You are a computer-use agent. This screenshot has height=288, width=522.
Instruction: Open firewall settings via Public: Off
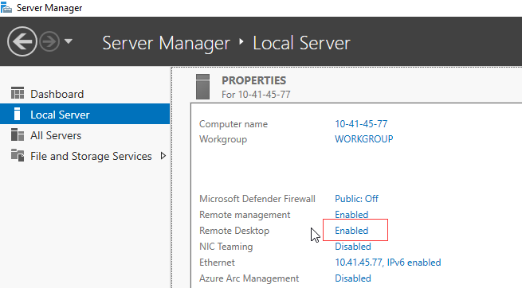[356, 199]
